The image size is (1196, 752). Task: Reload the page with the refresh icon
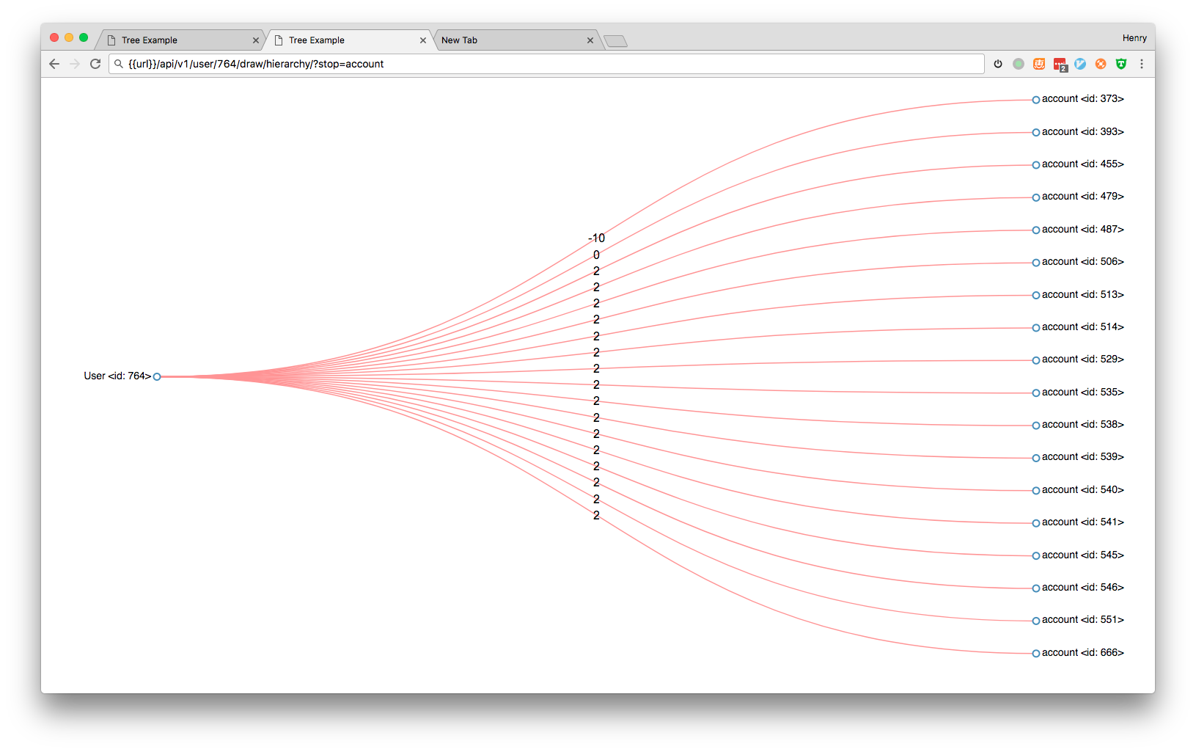click(x=95, y=64)
